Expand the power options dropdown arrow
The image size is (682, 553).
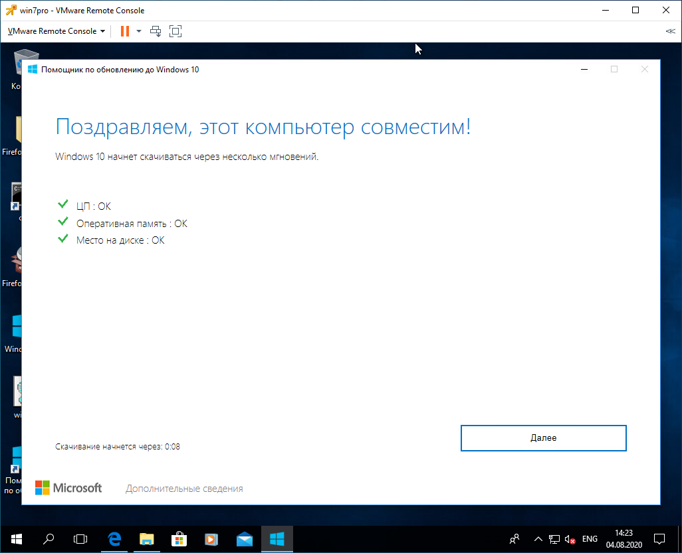(x=139, y=31)
